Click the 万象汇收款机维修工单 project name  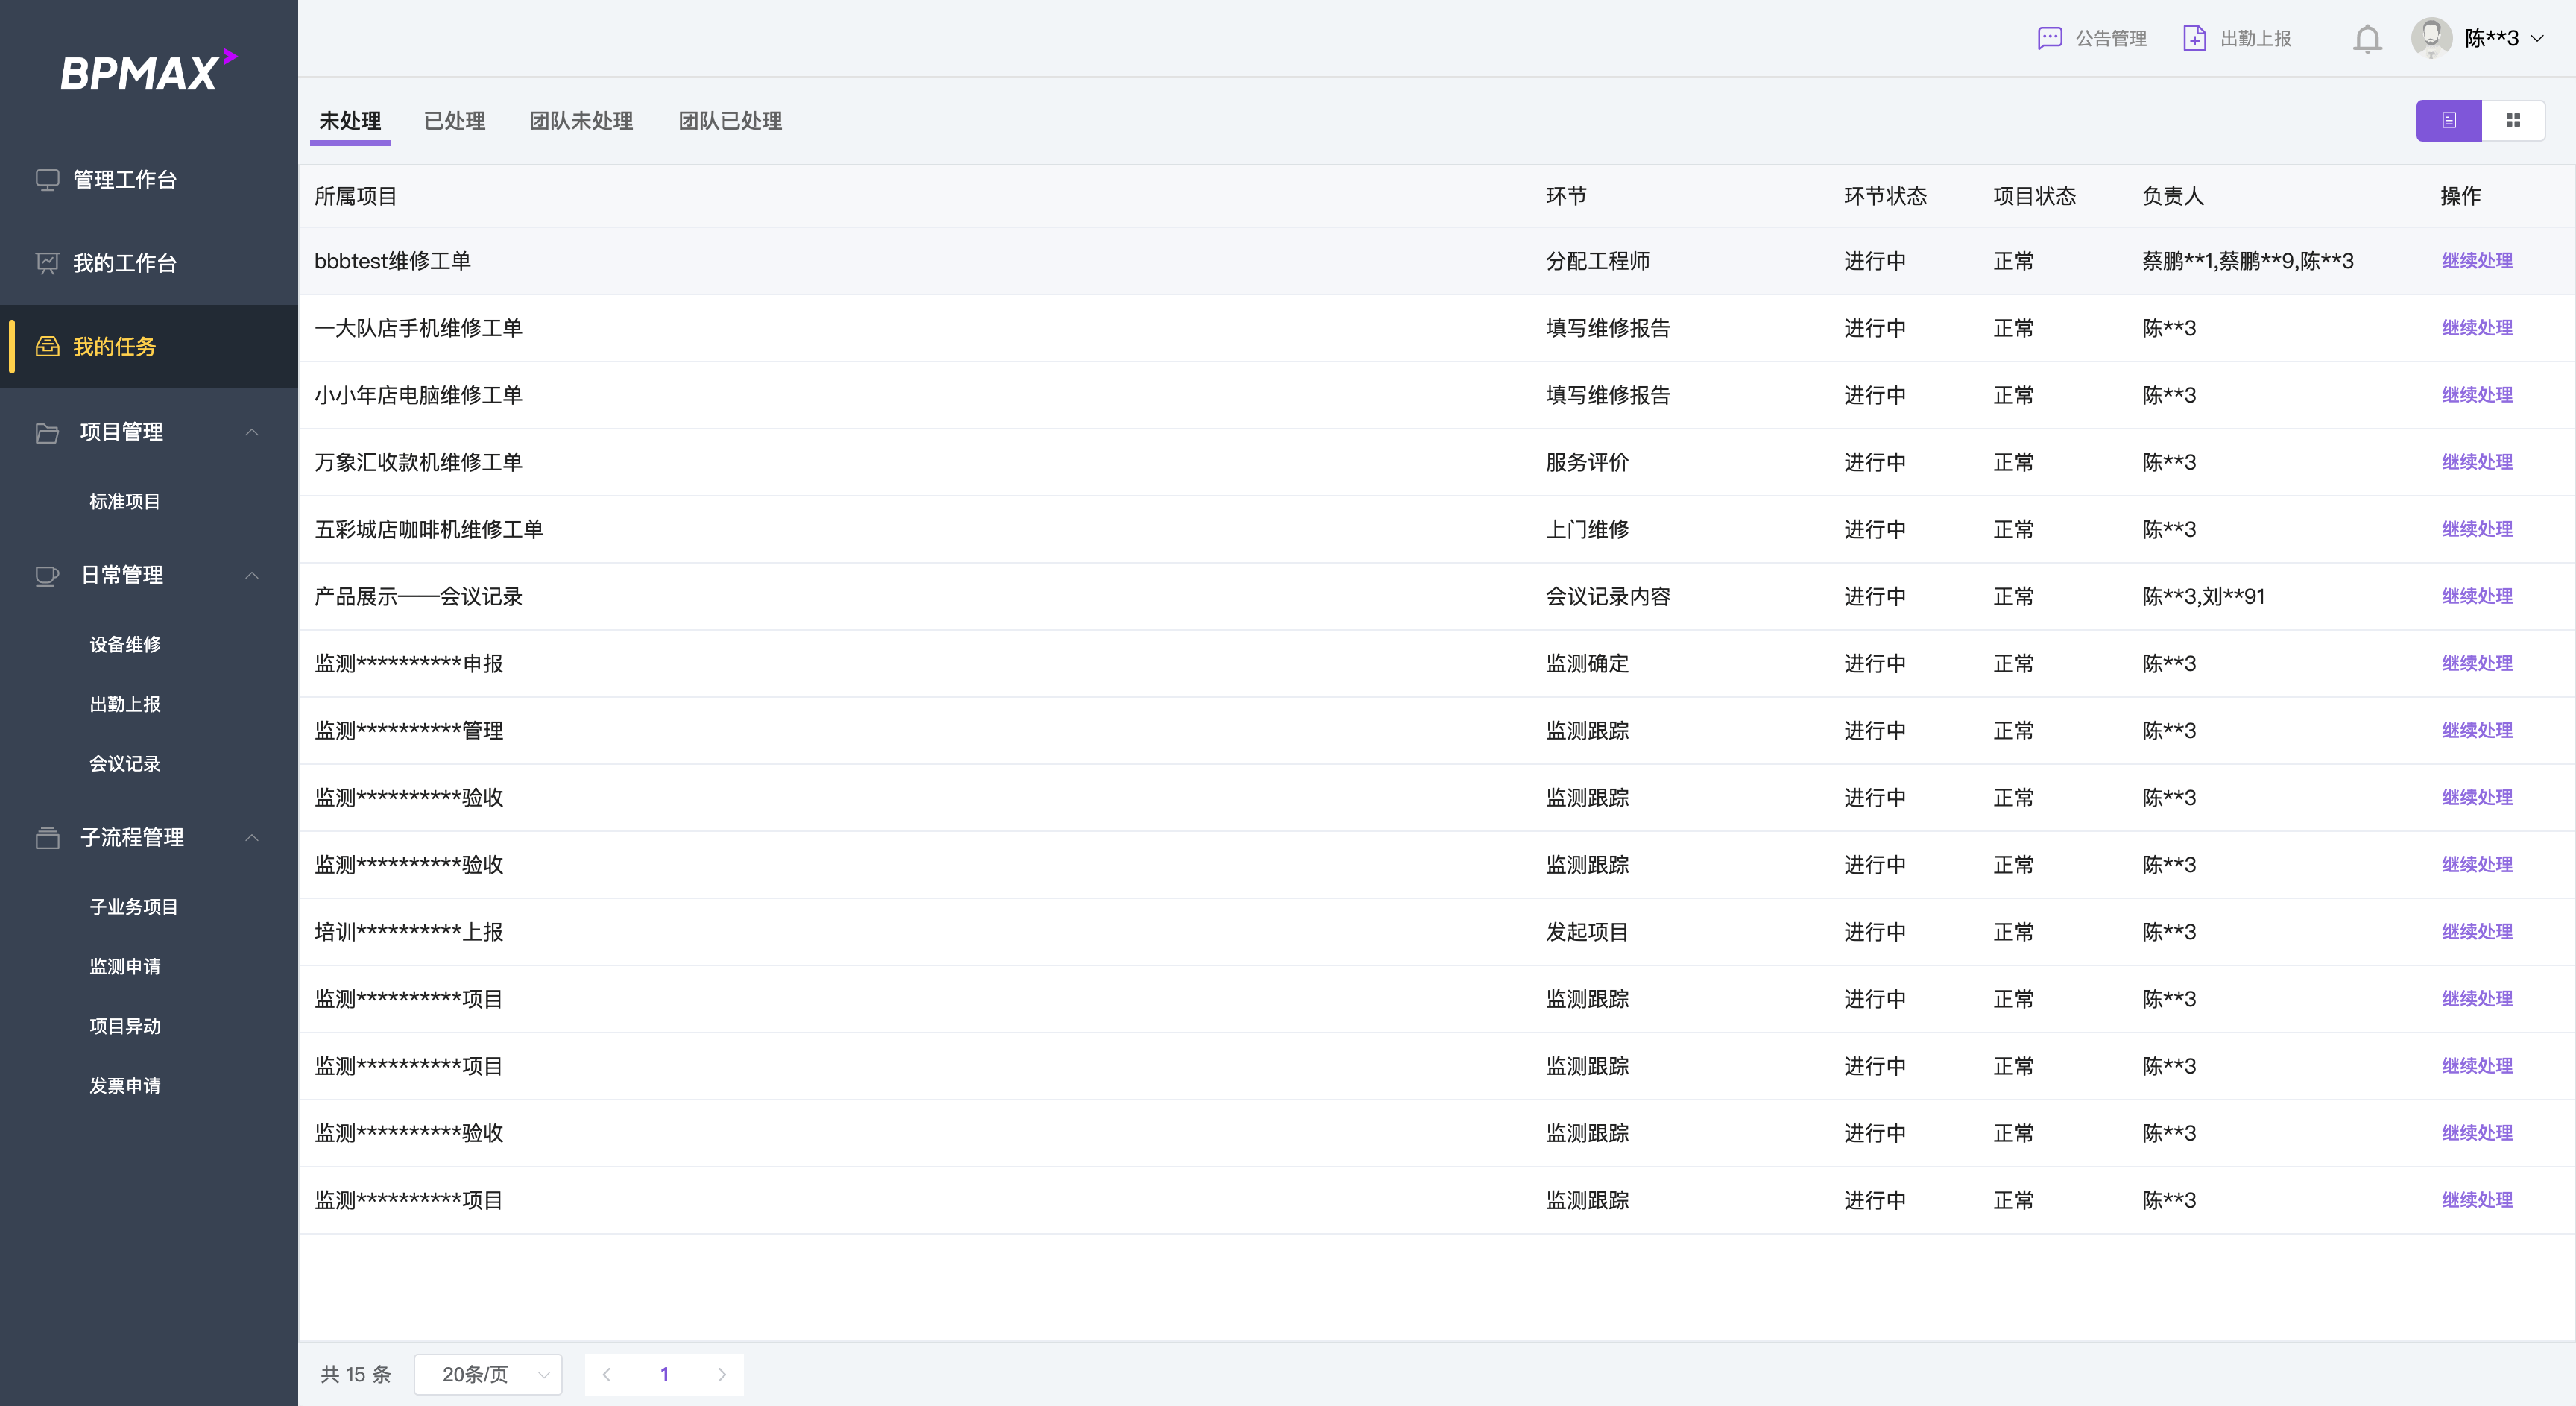418,462
